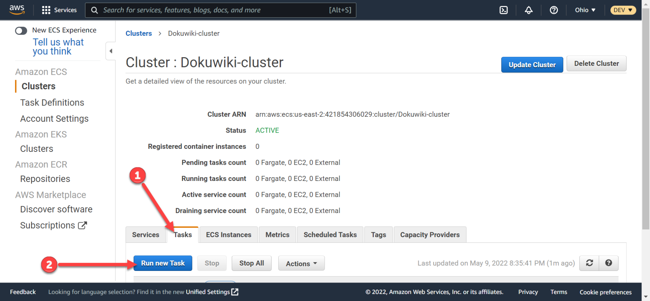Open Cookie preferences in footer
The height and width of the screenshot is (301, 650).
pos(605,292)
